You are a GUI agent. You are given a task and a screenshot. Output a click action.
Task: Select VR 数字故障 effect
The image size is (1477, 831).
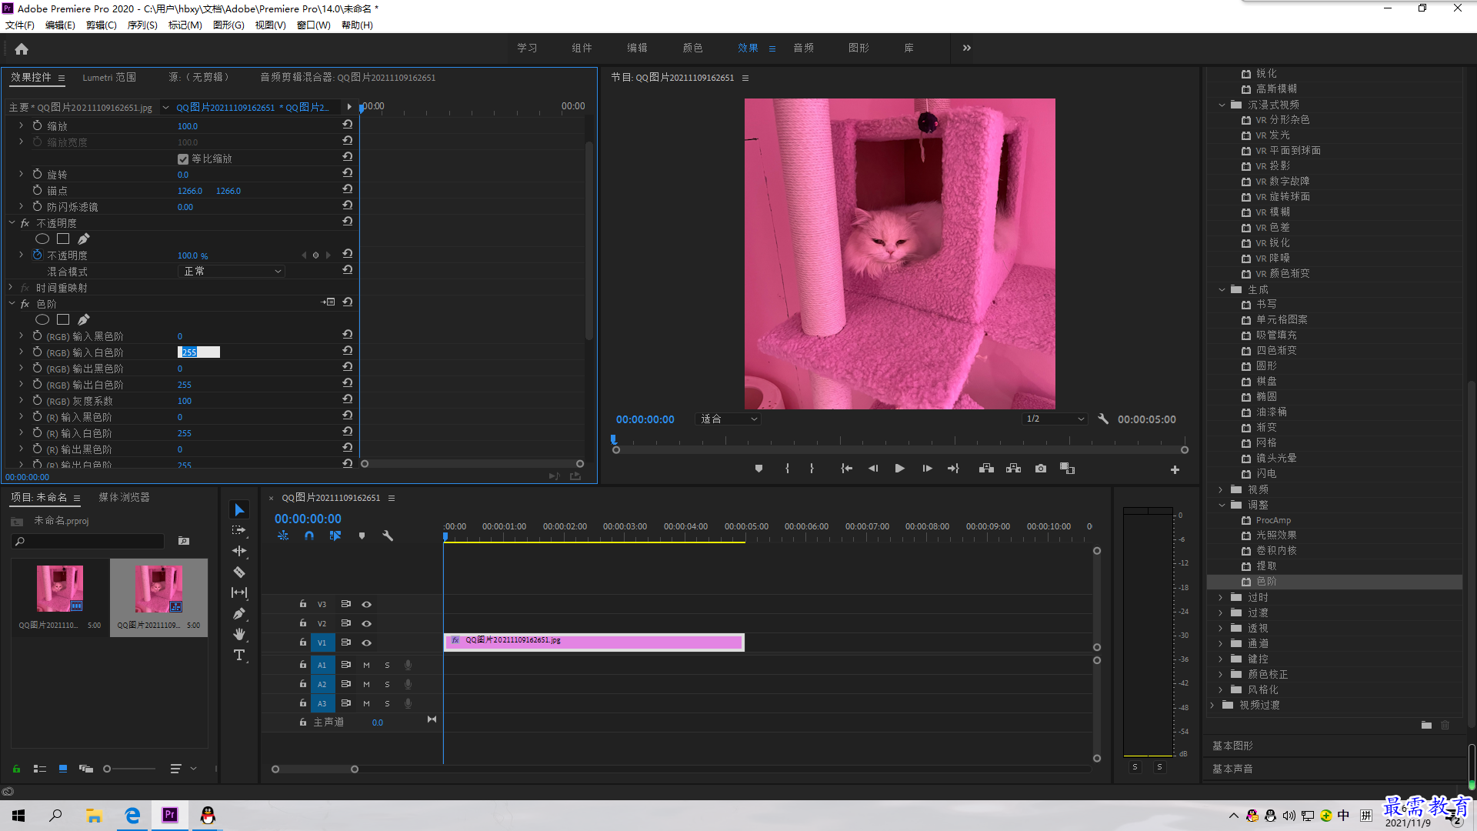(x=1282, y=182)
